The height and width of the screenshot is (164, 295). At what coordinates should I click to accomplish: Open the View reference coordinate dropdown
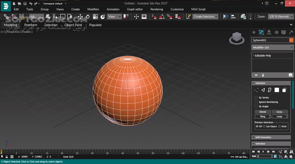point(114,16)
